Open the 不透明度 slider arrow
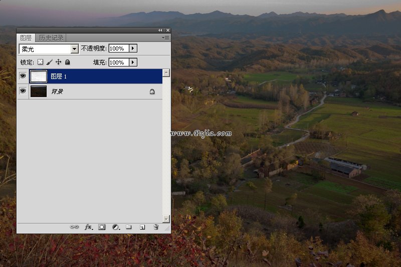Image resolution: width=401 pixels, height=267 pixels. [133, 48]
